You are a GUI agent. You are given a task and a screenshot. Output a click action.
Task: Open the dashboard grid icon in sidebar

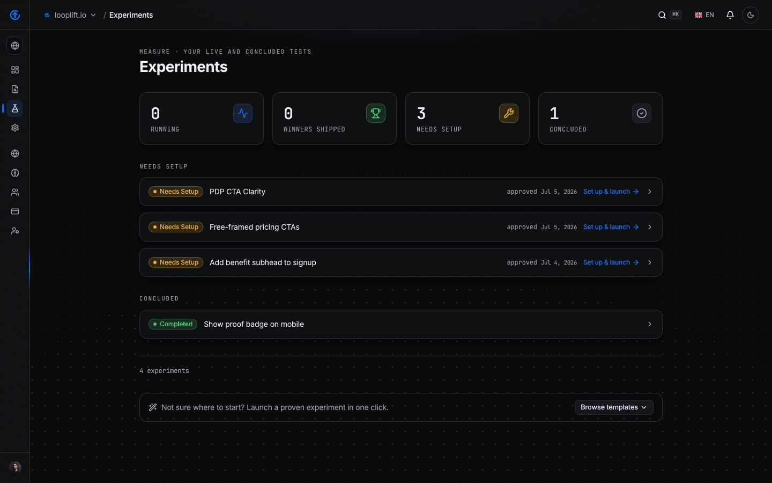15,70
